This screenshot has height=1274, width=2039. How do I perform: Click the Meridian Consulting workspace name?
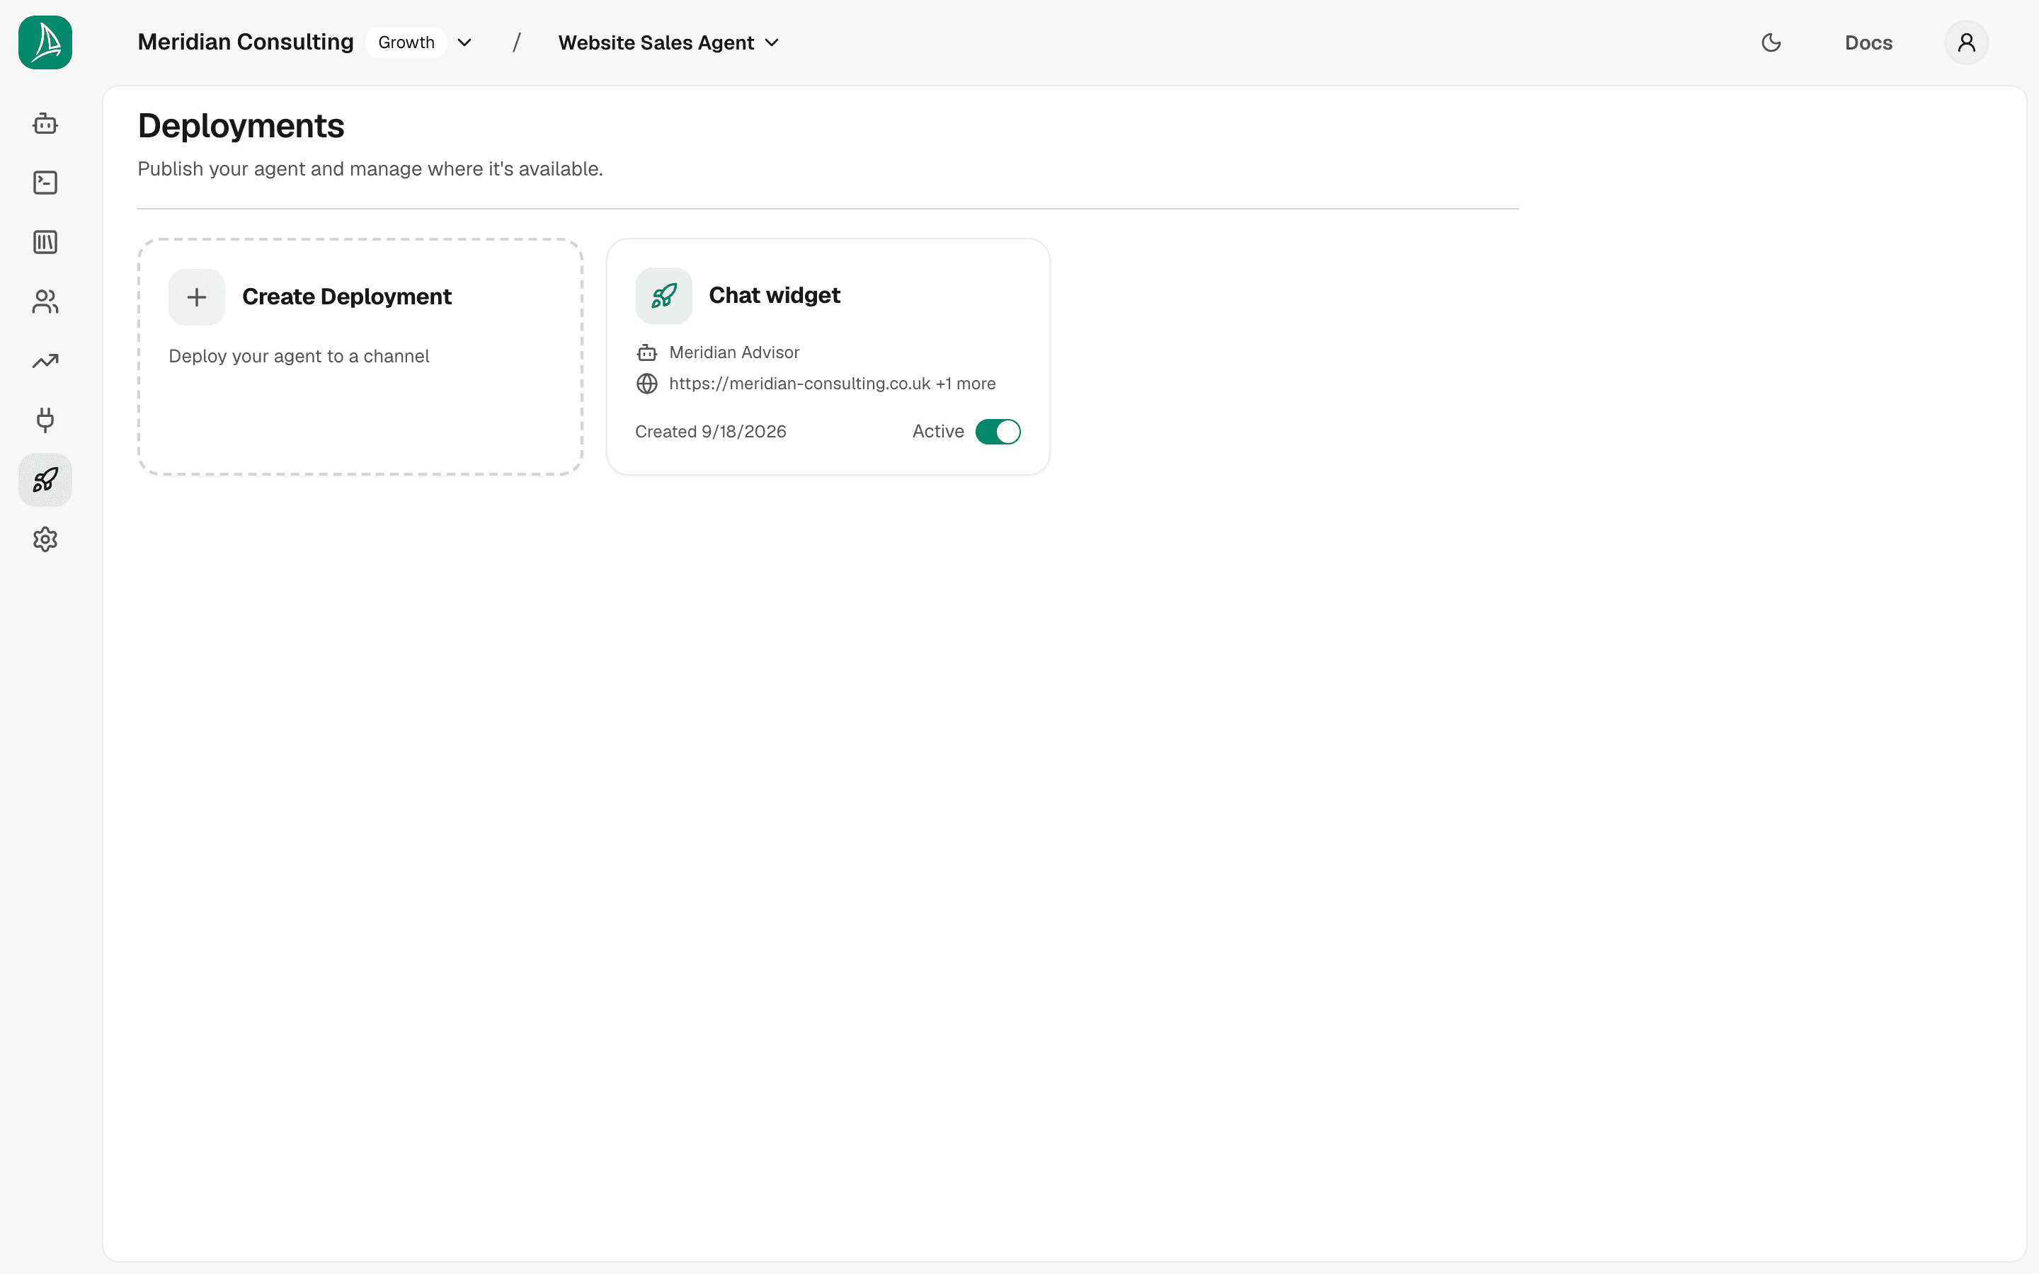[x=245, y=42]
